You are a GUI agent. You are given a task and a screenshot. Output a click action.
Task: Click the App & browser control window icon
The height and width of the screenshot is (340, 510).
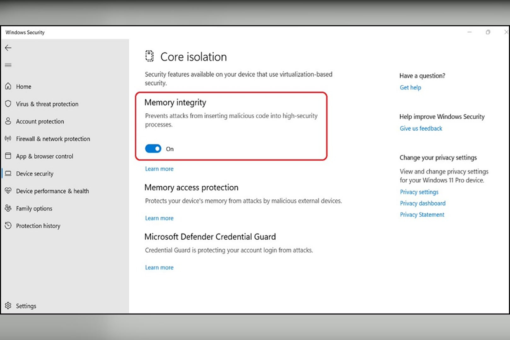pos(8,156)
